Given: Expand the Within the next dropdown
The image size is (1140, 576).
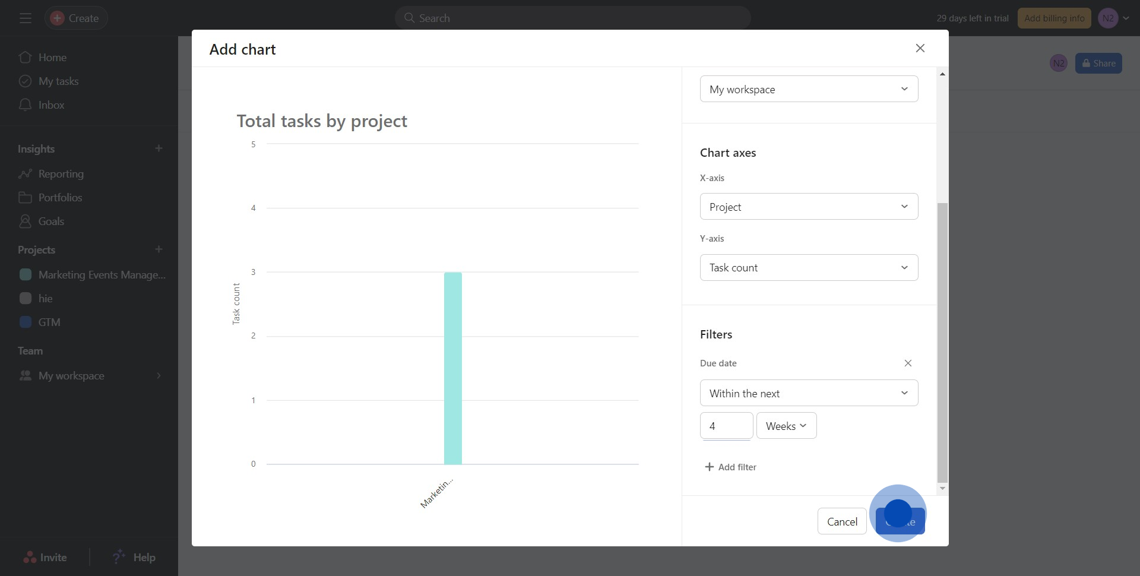Looking at the screenshot, I should click(808, 393).
